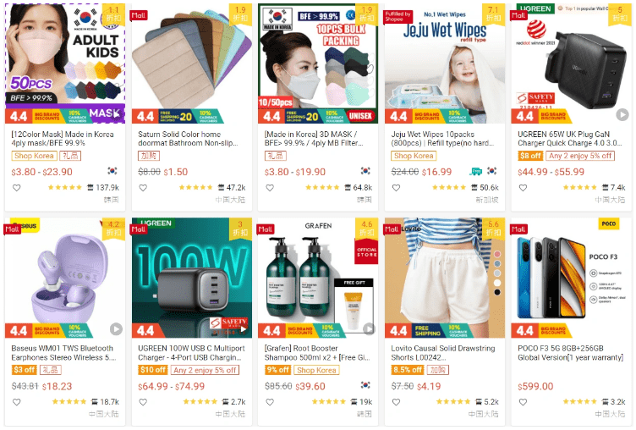Play the Grafen shampoo product video

pyautogui.click(x=369, y=329)
